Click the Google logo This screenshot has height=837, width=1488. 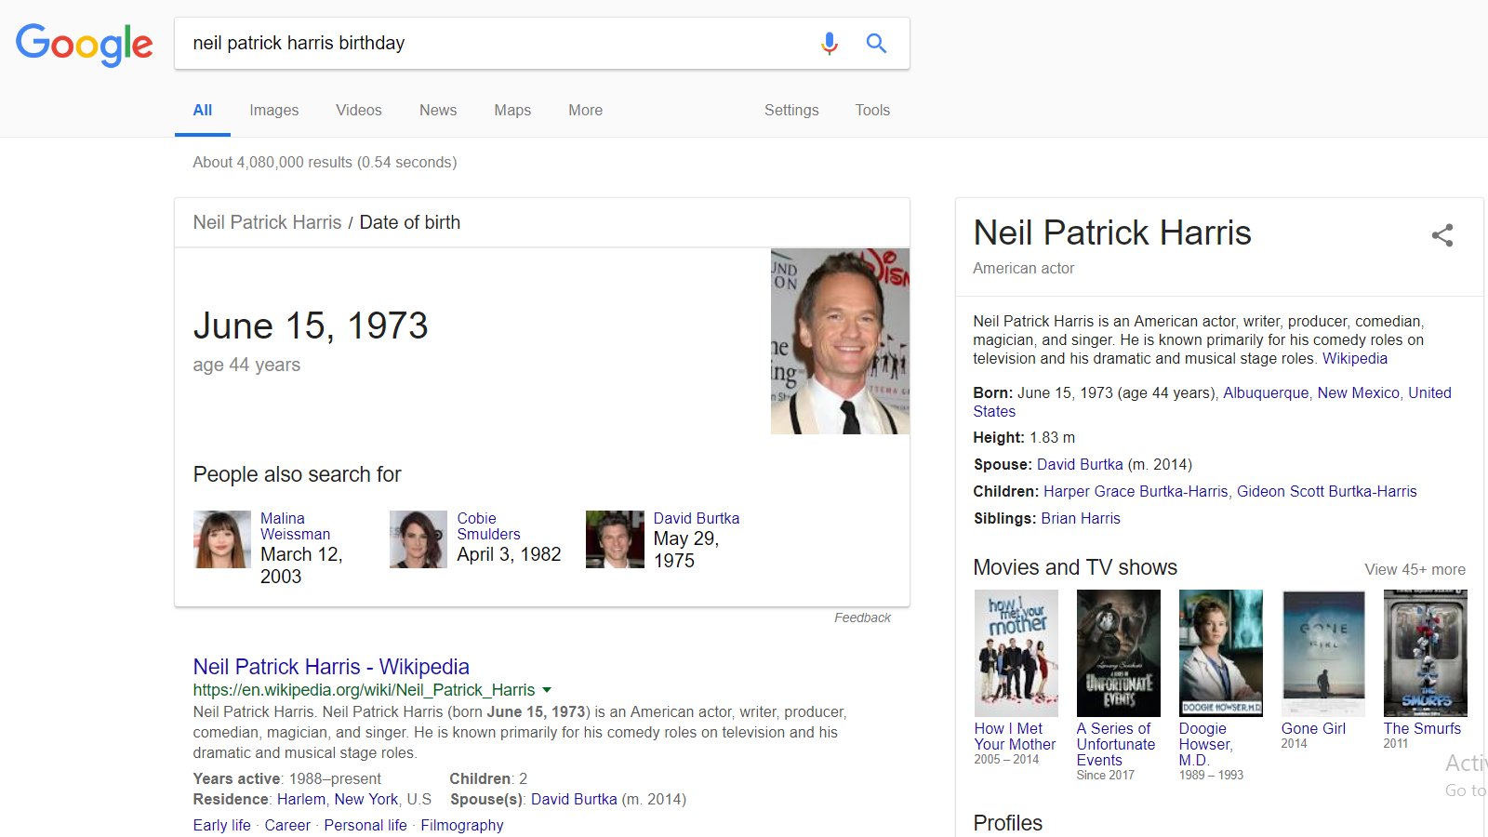point(85,44)
